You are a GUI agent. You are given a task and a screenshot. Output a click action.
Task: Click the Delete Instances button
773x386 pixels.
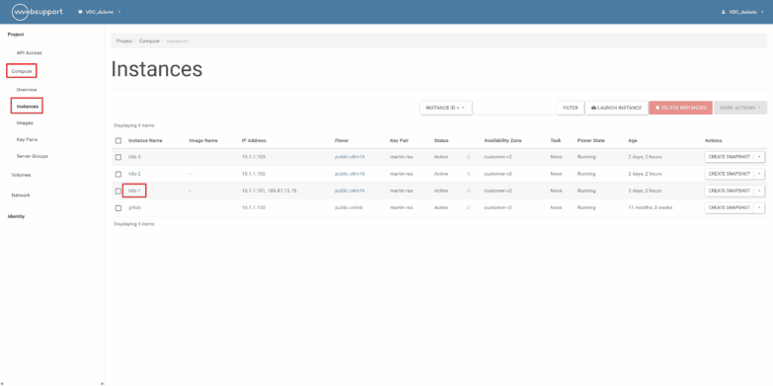click(680, 108)
